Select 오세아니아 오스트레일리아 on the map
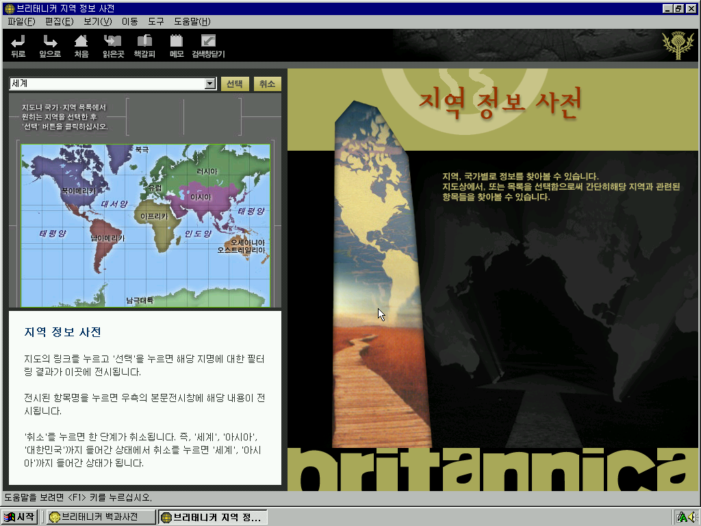The image size is (701, 526). tap(242, 247)
